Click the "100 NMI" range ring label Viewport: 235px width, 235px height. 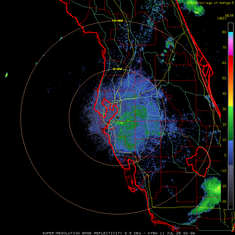[117, 21]
